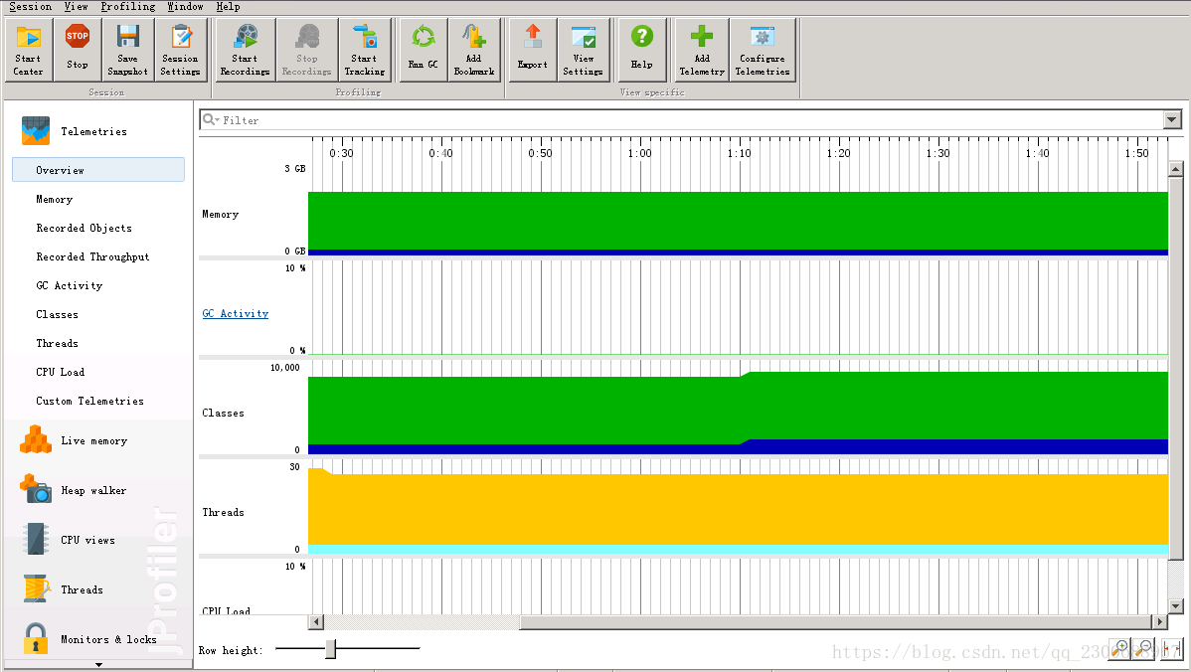This screenshot has width=1191, height=672.
Task: Click the Add Telemetry plus icon
Action: coord(702,50)
